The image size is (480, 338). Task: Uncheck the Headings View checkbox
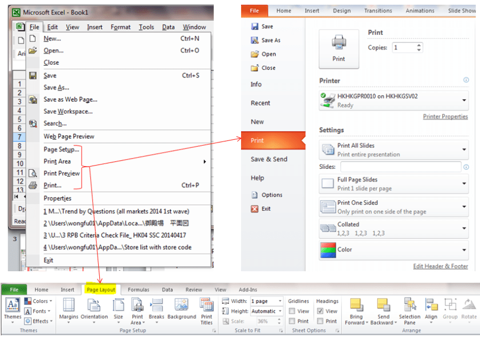coord(321,311)
